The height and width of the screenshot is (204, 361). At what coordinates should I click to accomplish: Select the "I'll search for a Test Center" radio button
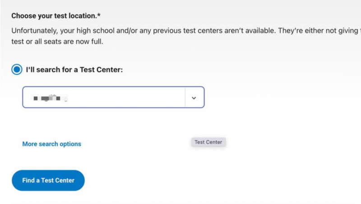point(17,70)
